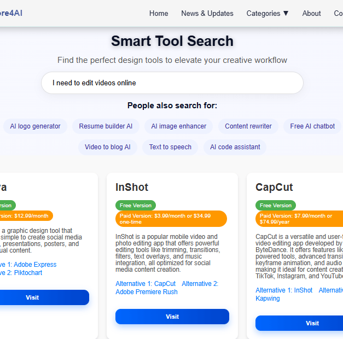Select the Free AI chatbot chip

tap(312, 126)
